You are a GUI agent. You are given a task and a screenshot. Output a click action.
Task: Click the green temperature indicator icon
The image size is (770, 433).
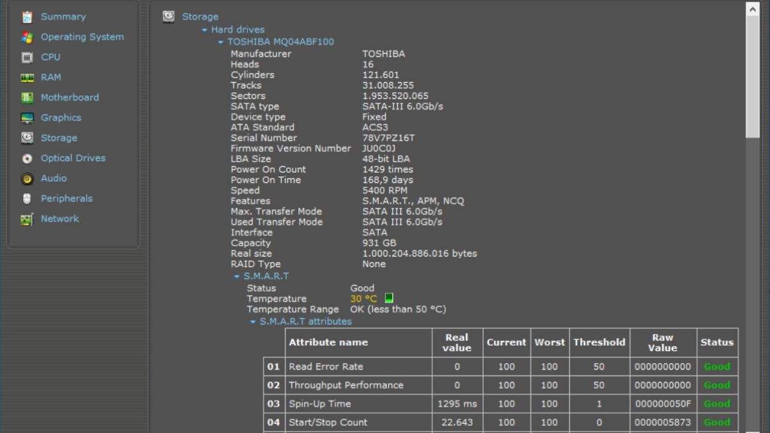(x=389, y=298)
